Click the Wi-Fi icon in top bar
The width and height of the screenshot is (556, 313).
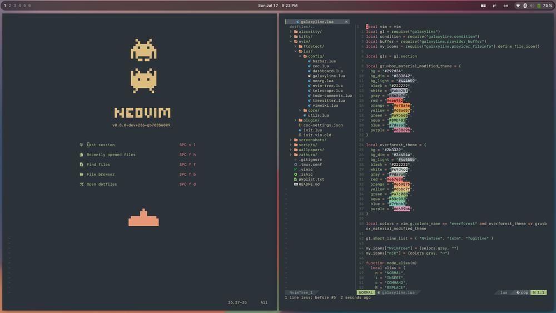(518, 6)
